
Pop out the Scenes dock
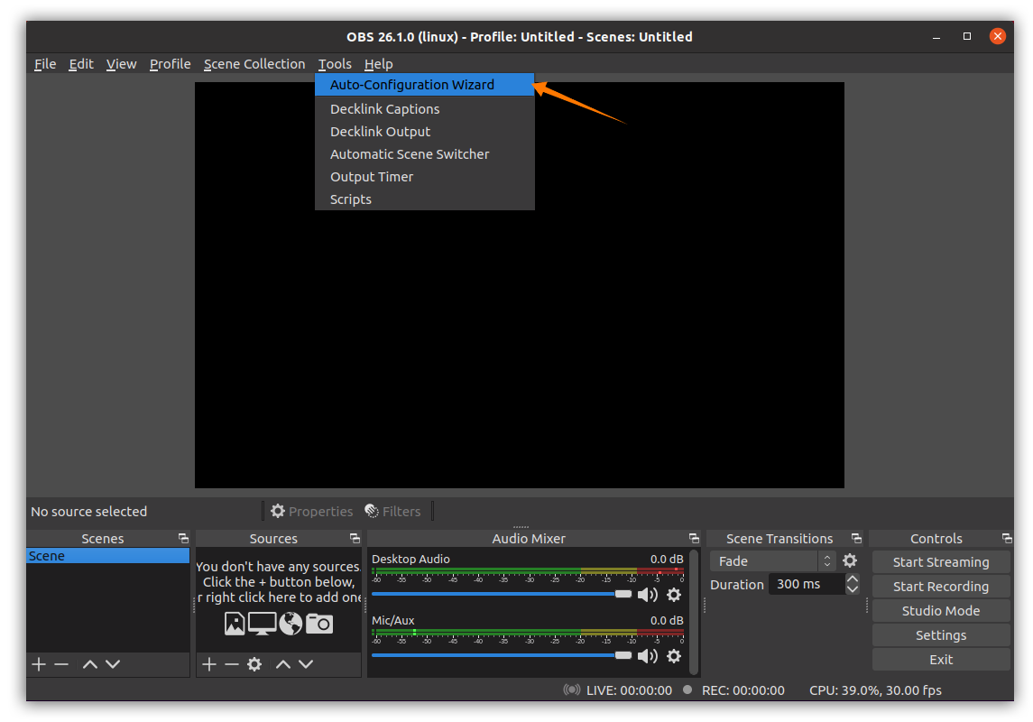(x=184, y=538)
